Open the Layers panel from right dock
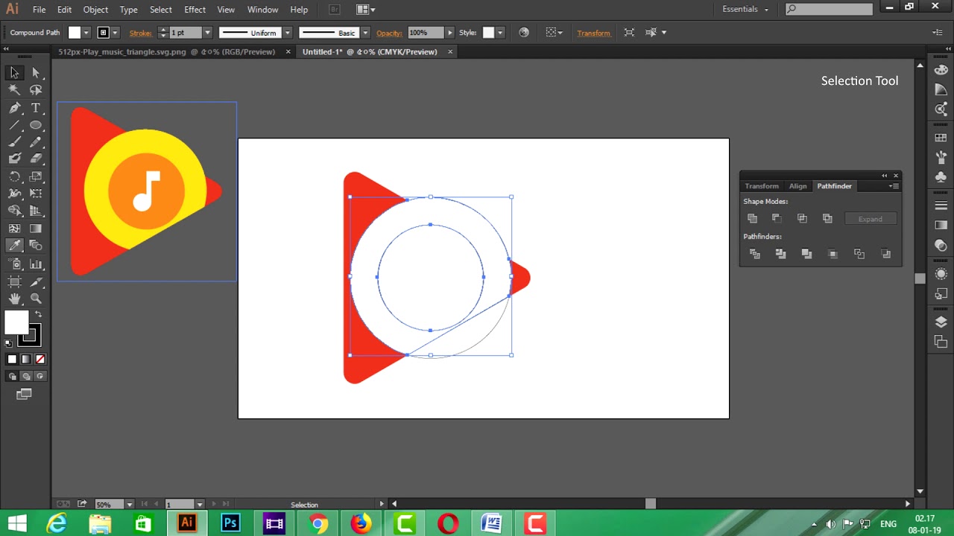This screenshot has height=536, width=954. [941, 322]
